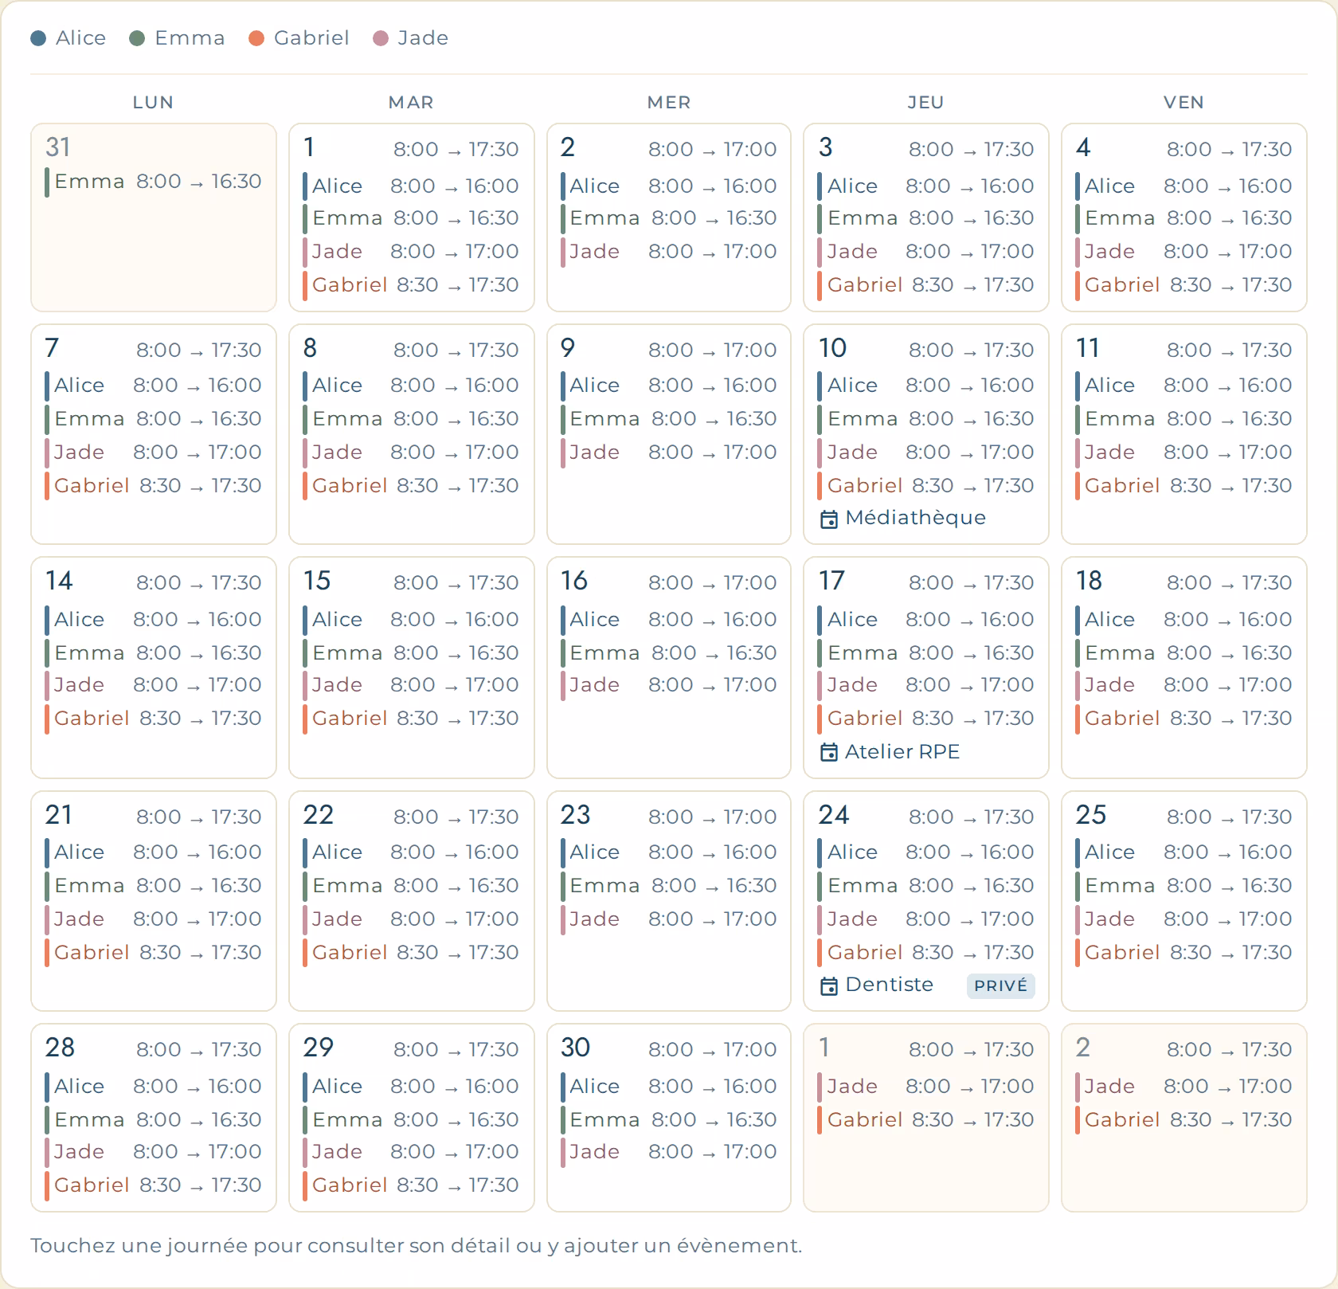Click the green Emma legend dot

click(137, 38)
